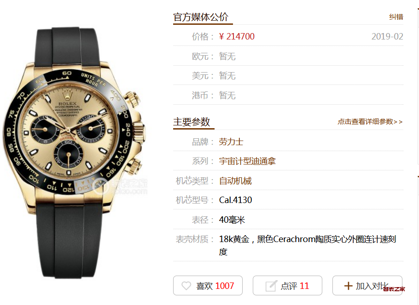Click the 纠错 correction link
This screenshot has height=305, width=419.
[396, 17]
